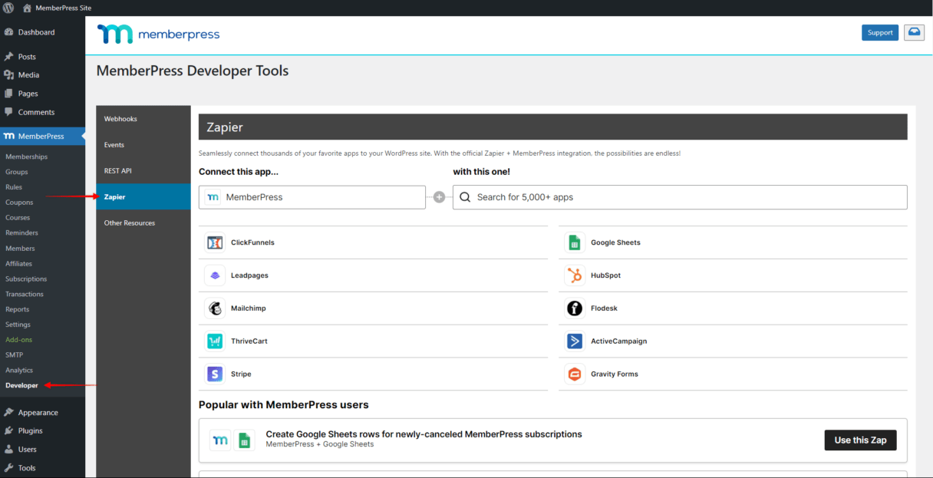
Task: Click the inbox icon next to Support
Action: (915, 32)
